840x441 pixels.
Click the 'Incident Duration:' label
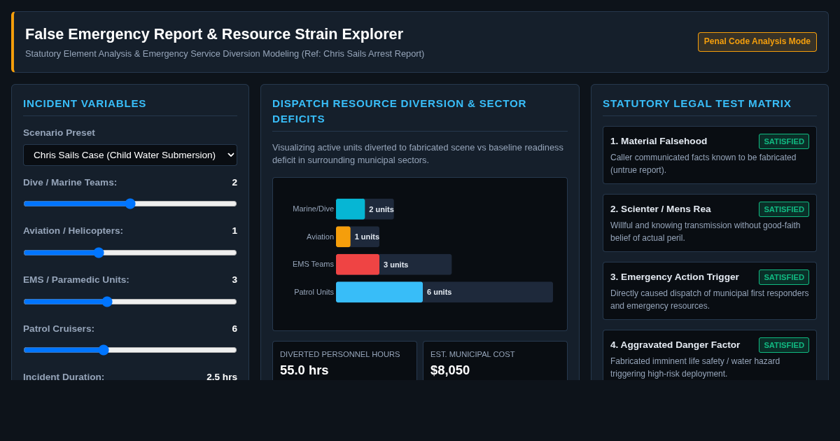click(x=64, y=377)
